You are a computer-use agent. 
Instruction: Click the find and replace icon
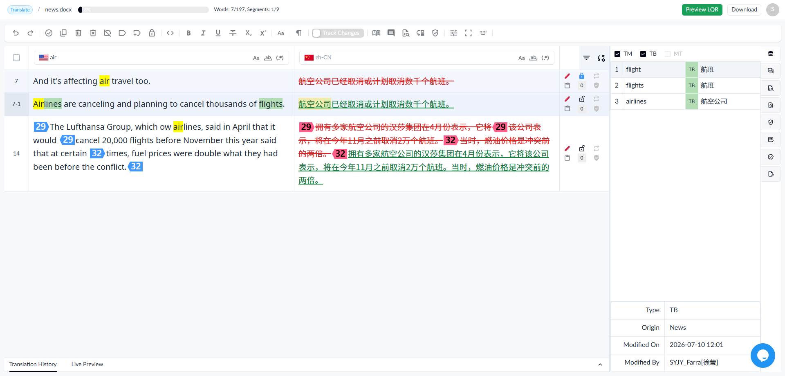click(601, 58)
